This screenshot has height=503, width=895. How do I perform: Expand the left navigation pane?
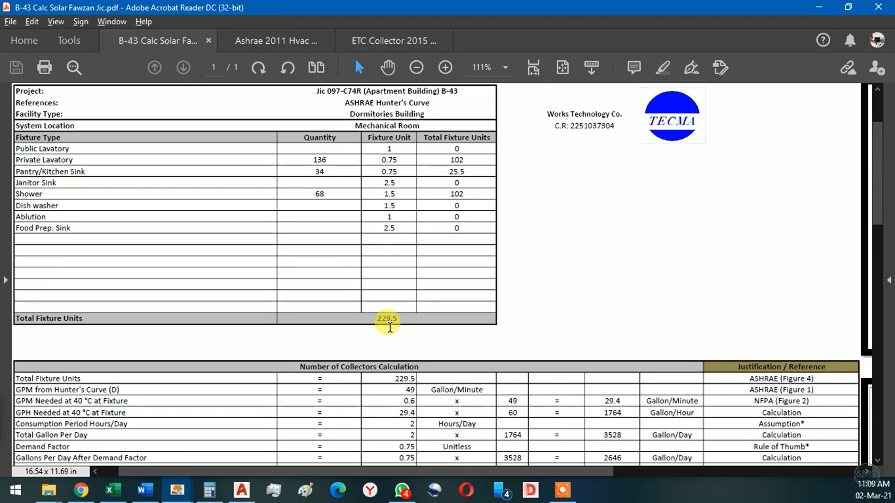5,280
